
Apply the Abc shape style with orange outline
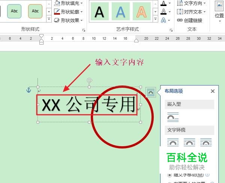(35, 11)
